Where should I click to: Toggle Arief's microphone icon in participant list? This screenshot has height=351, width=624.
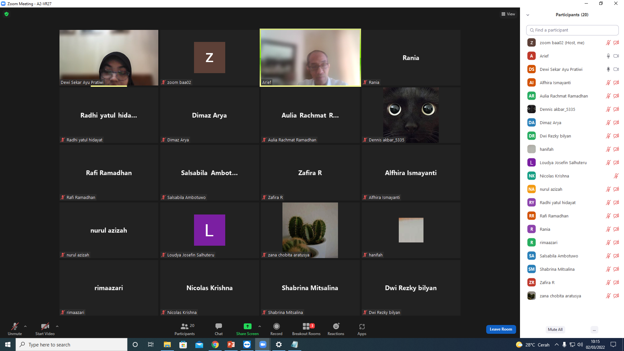click(608, 56)
